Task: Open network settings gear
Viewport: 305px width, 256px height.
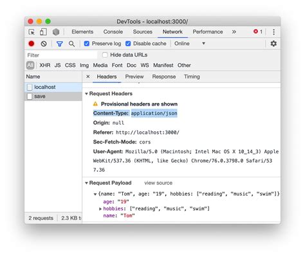Action: point(273,44)
